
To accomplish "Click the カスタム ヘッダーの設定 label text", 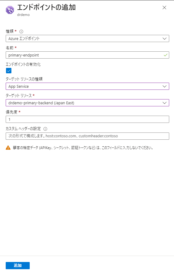I will pos(23,129).
